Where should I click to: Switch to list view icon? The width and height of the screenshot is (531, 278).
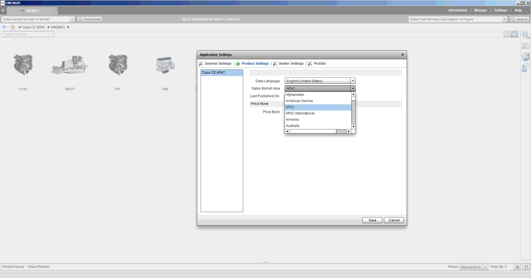click(x=507, y=34)
